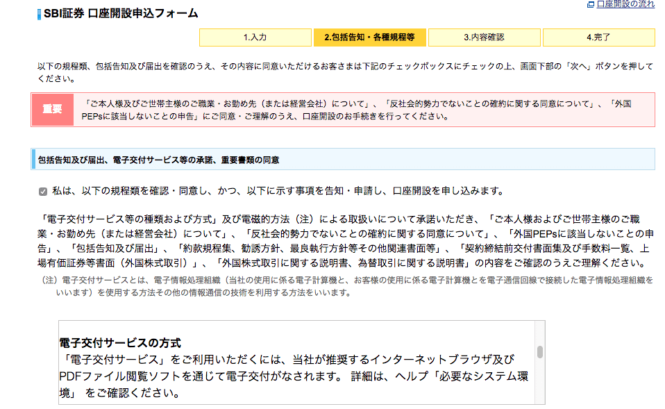Click the external-window icon beside 口座開設の流れ
The height and width of the screenshot is (409, 665).
tap(590, 4)
